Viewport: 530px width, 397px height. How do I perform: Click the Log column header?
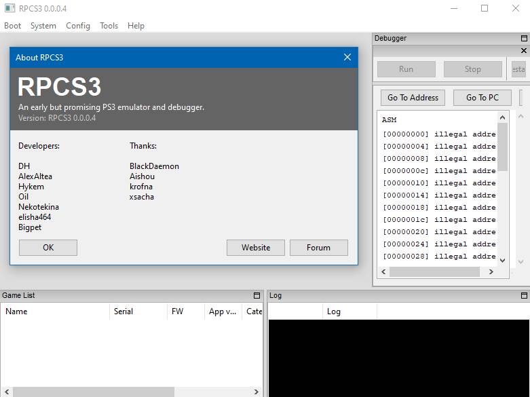pos(349,311)
